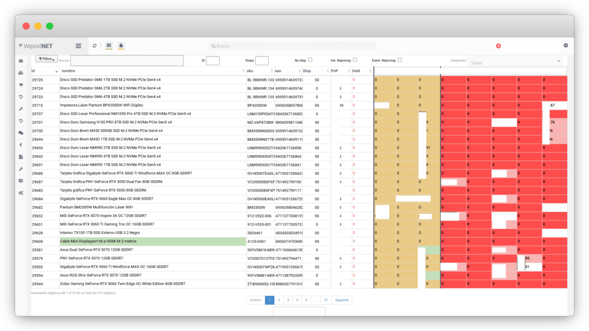Expand the Categorias Todas dropdown
Screen dimensions: 589x331
coord(516,62)
